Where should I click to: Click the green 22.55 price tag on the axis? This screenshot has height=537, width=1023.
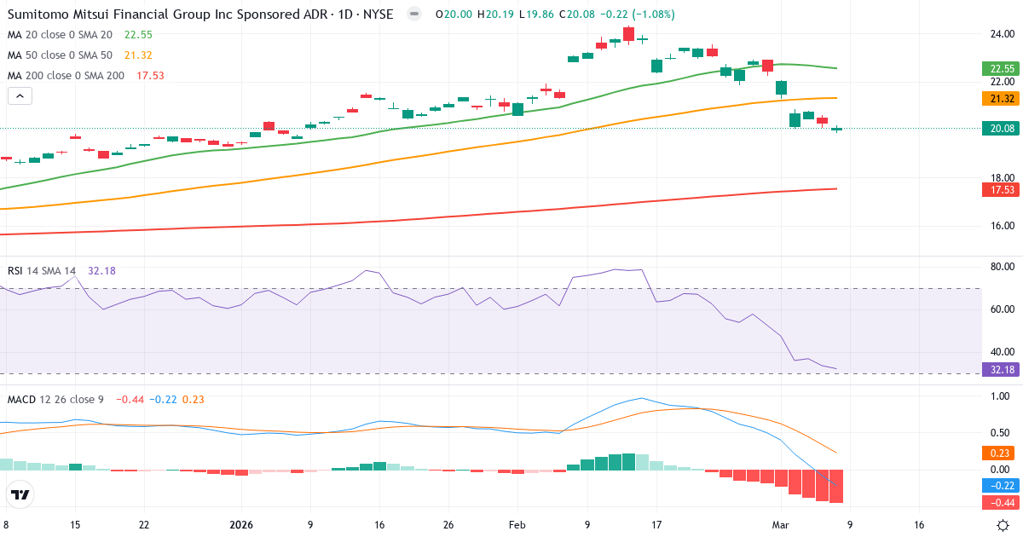(x=999, y=69)
